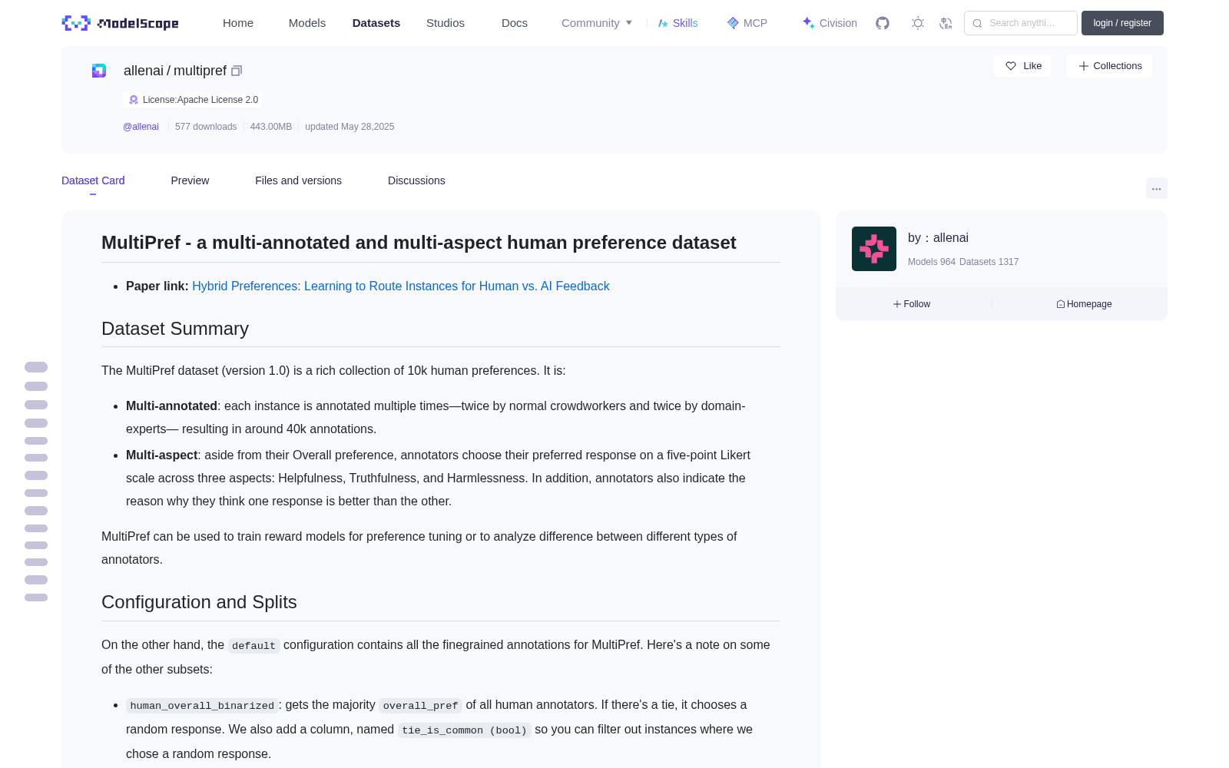
Task: Click the allenai owner name in title
Action: [x=144, y=71]
